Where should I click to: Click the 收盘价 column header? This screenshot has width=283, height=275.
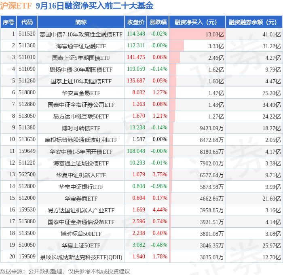pos(136,22)
